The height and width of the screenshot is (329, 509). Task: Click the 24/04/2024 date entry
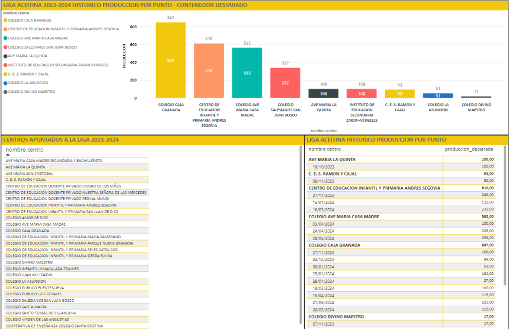tap(323, 231)
